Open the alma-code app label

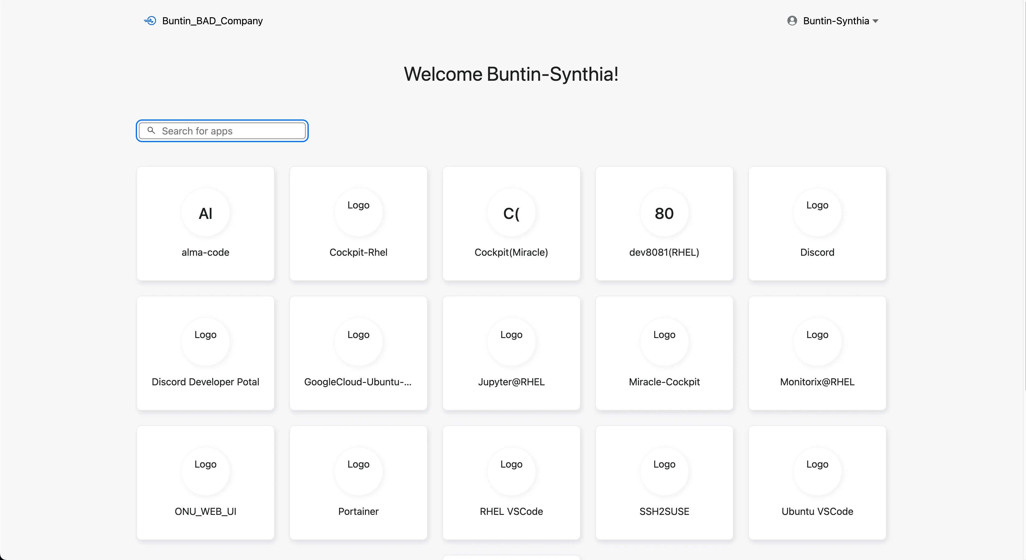pos(206,252)
